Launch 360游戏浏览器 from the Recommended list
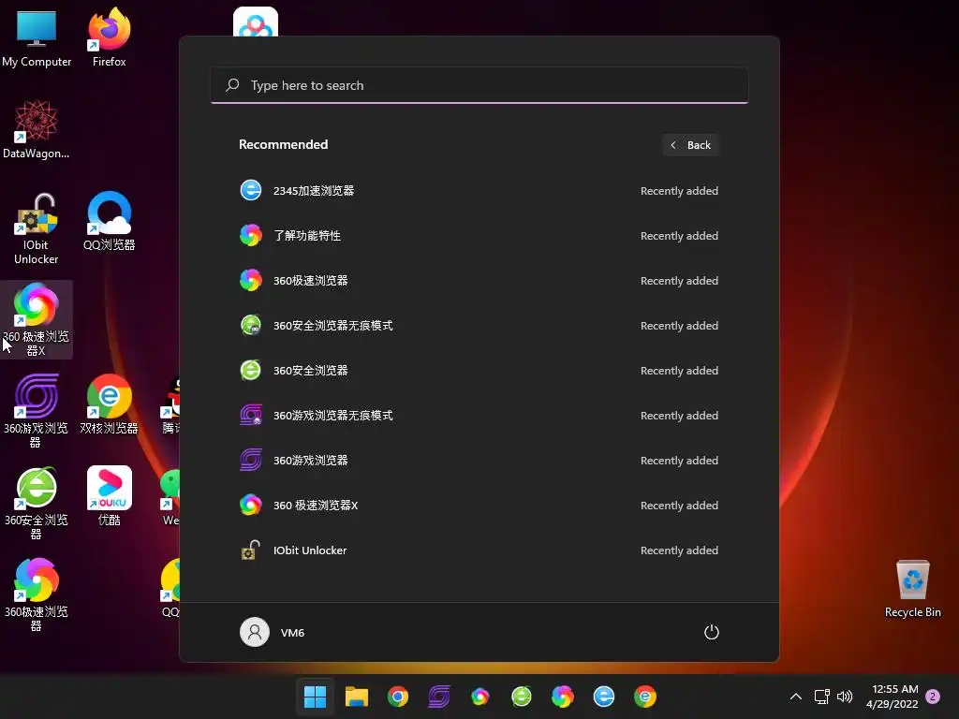 pyautogui.click(x=479, y=461)
